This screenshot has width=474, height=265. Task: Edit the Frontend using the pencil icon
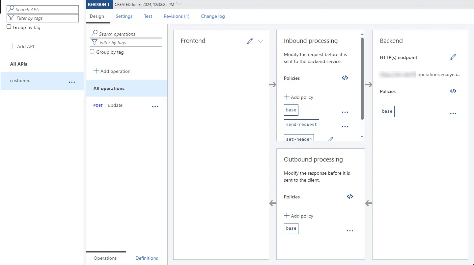click(x=250, y=41)
